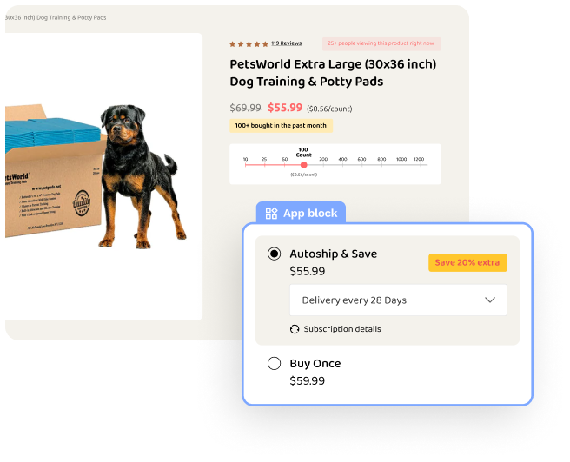Select the Buy Once radio button
Screen dimensions: 570x462
click(274, 363)
